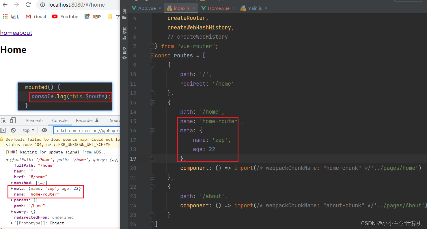
Task: Show the console sidebar
Action: (3, 130)
